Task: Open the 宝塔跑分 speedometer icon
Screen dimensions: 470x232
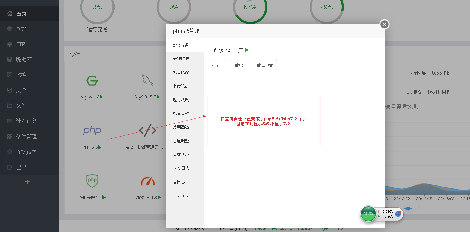Action: pyautogui.click(x=148, y=181)
